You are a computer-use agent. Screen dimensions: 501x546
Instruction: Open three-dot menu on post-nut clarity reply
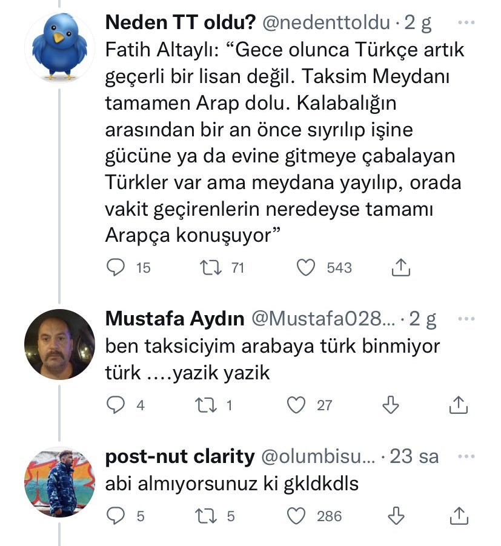pyautogui.click(x=466, y=456)
